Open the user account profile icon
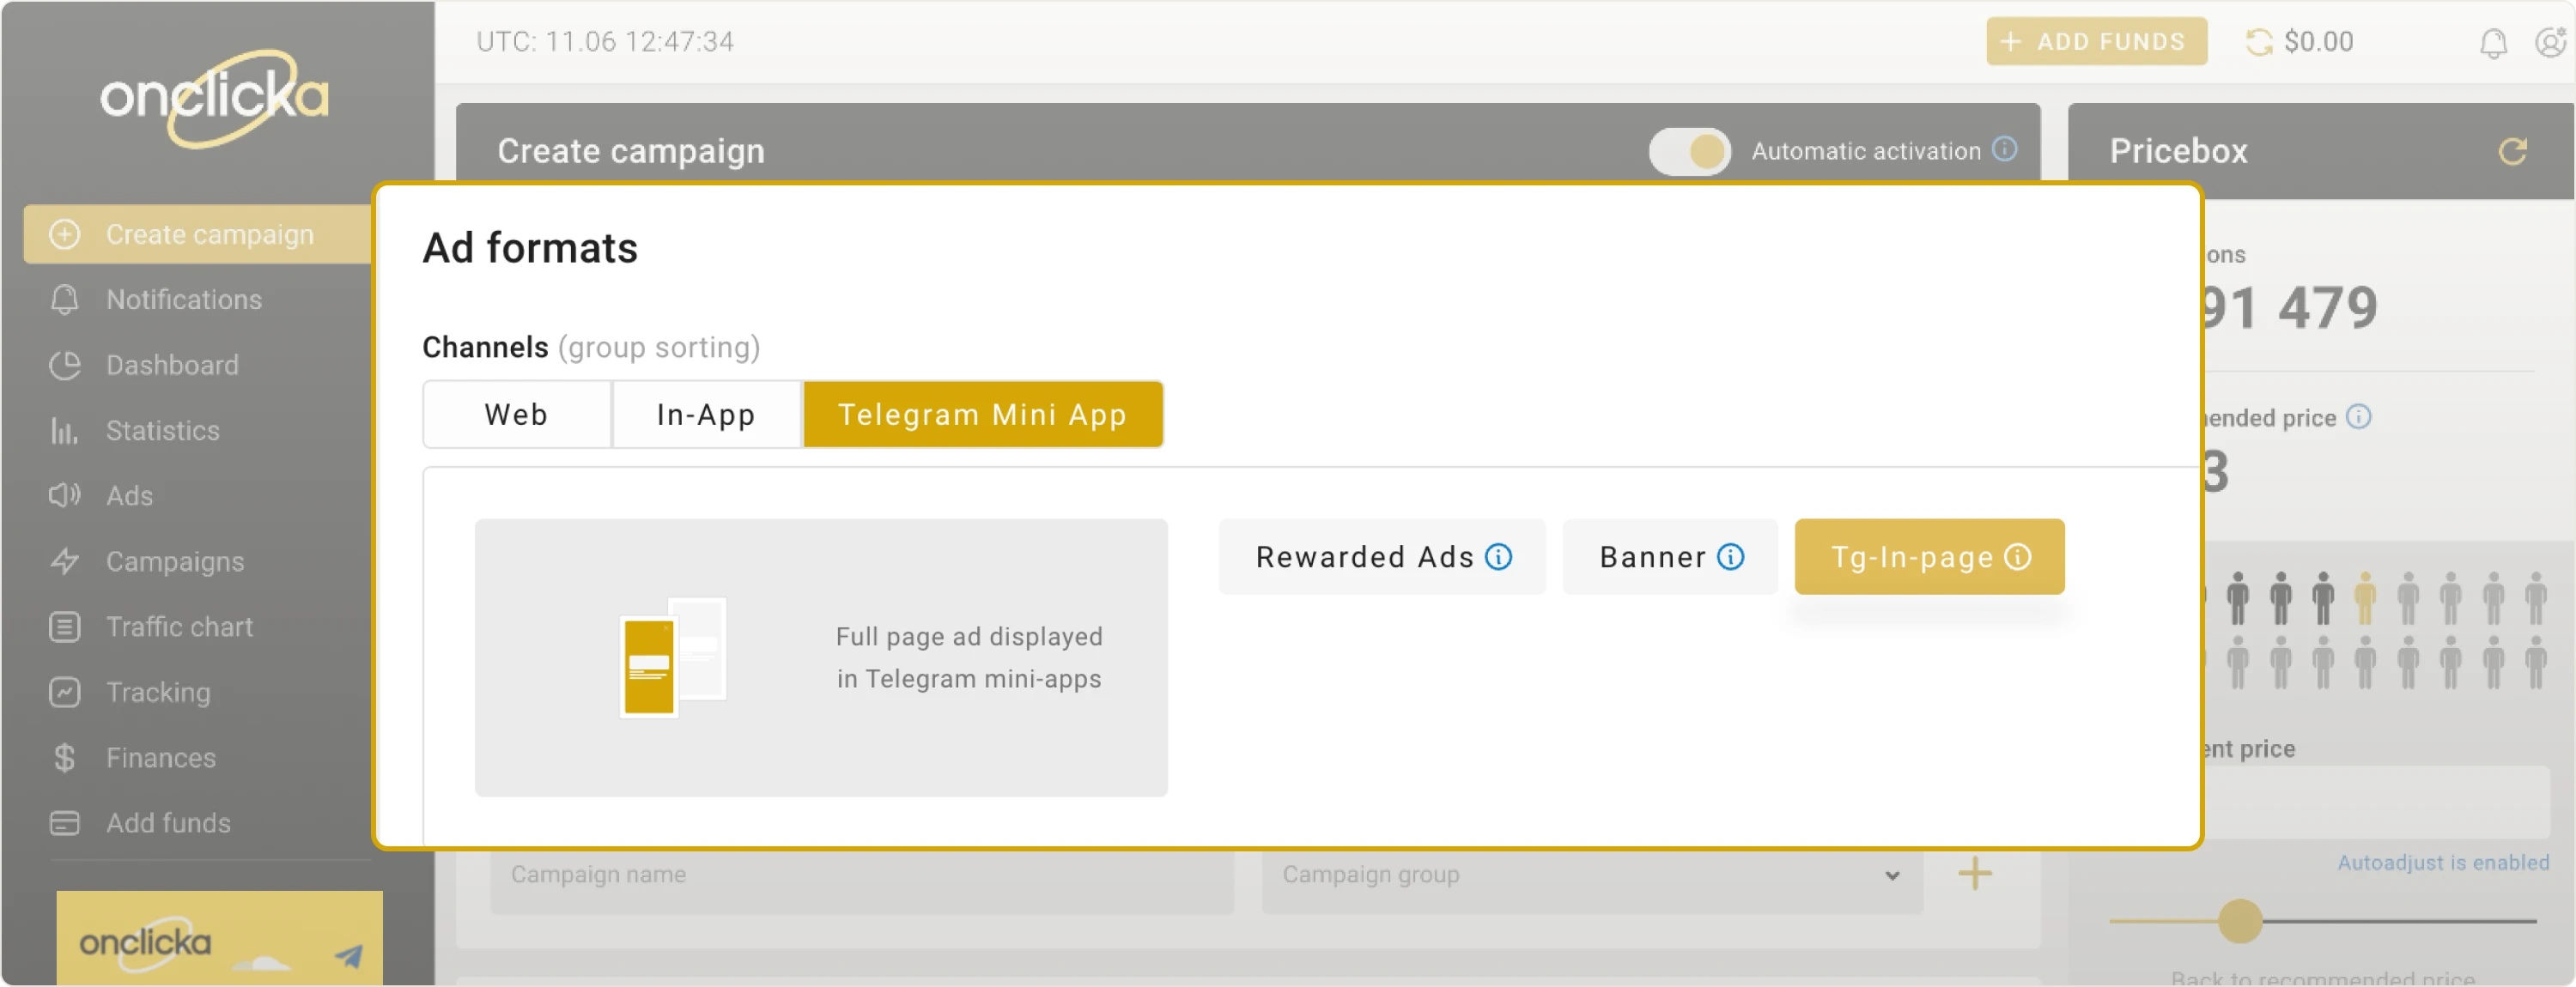This screenshot has height=987, width=2576. pyautogui.click(x=2551, y=42)
